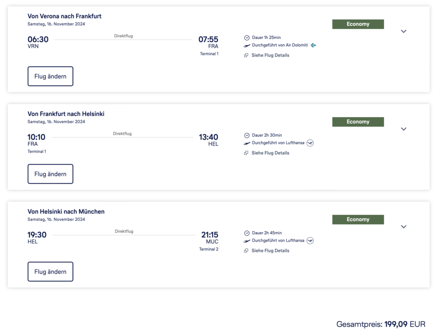This screenshot has height=332, width=443.
Task: Click the Economy badge on the Verona flight
Action: click(x=358, y=24)
